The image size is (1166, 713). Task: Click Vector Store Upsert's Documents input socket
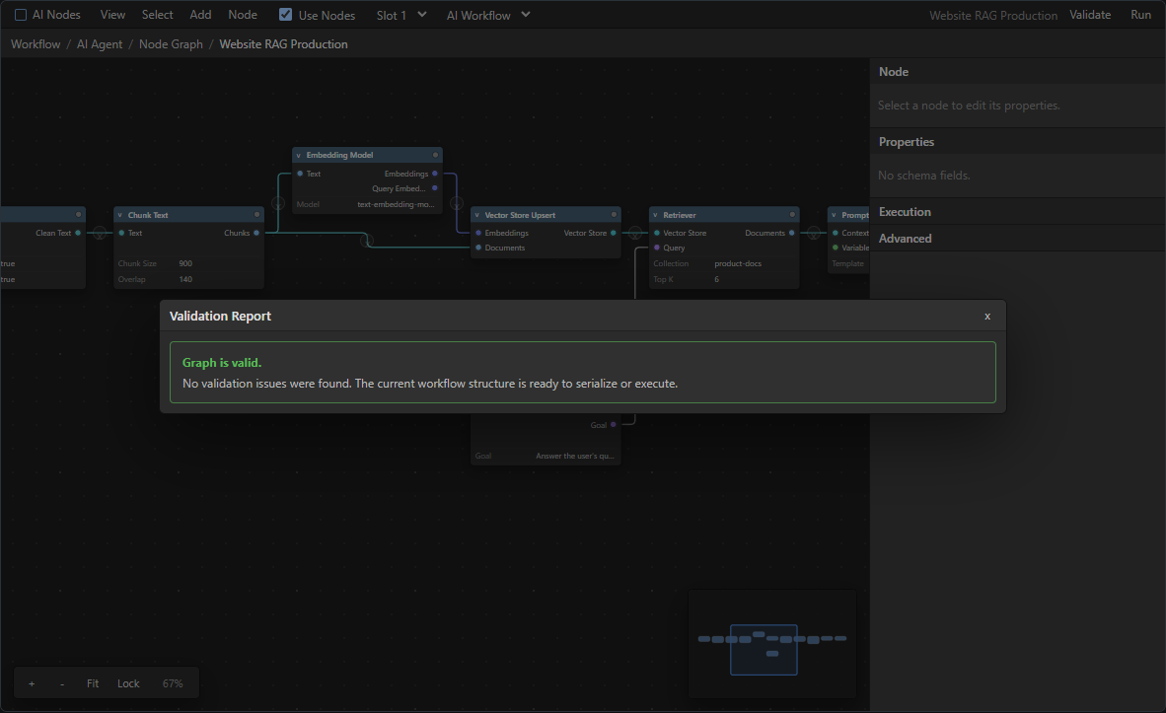pos(478,248)
